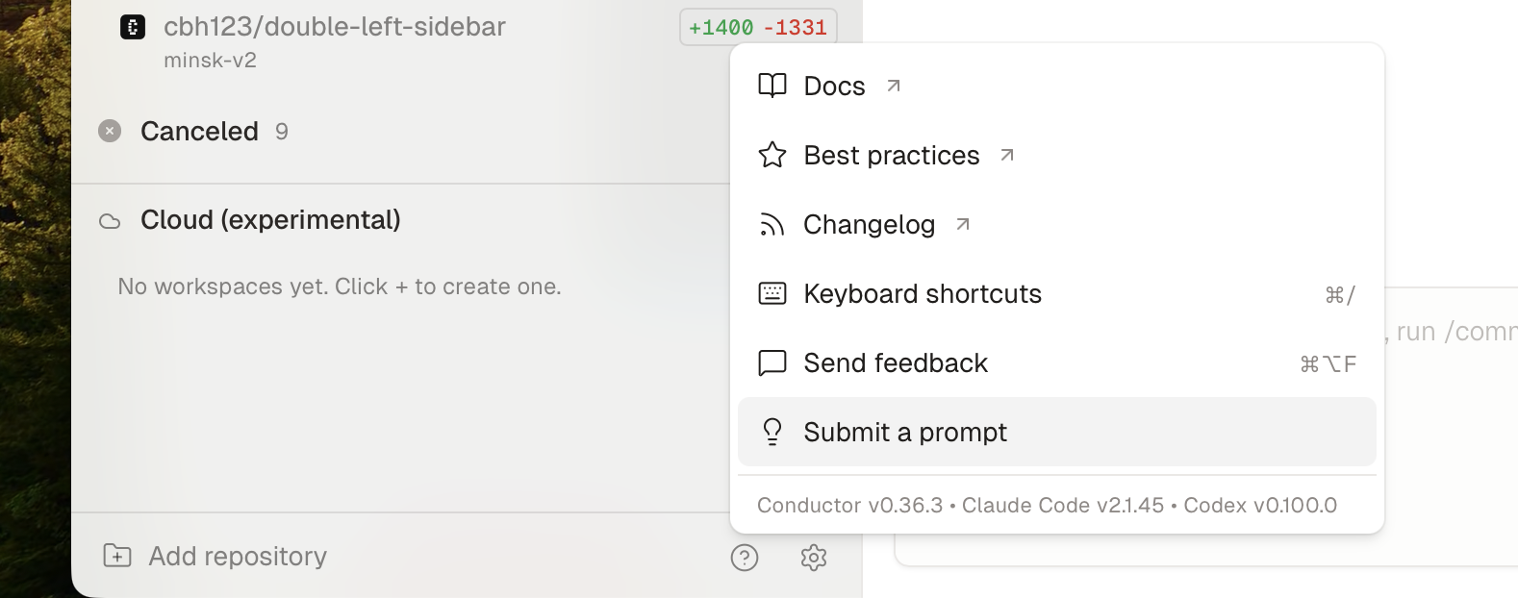Click the Changelog feed icon
Viewport: 1518px width, 598px height.
tap(772, 224)
